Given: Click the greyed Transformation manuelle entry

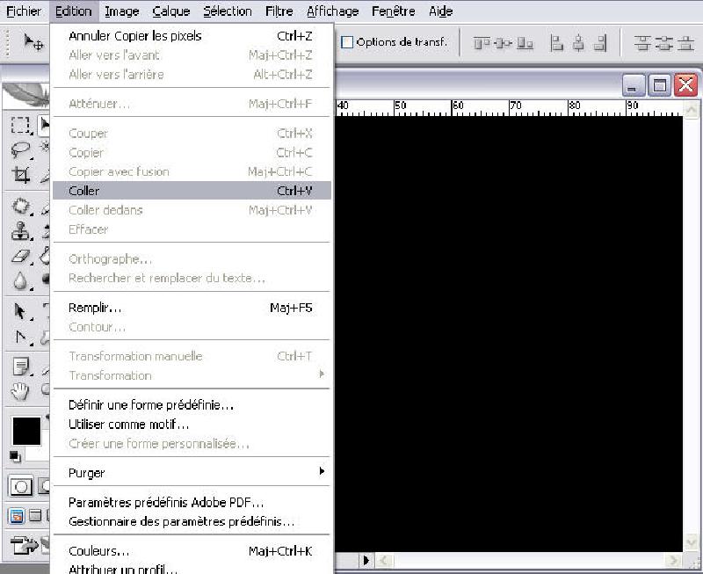Looking at the screenshot, I should click(x=192, y=356).
